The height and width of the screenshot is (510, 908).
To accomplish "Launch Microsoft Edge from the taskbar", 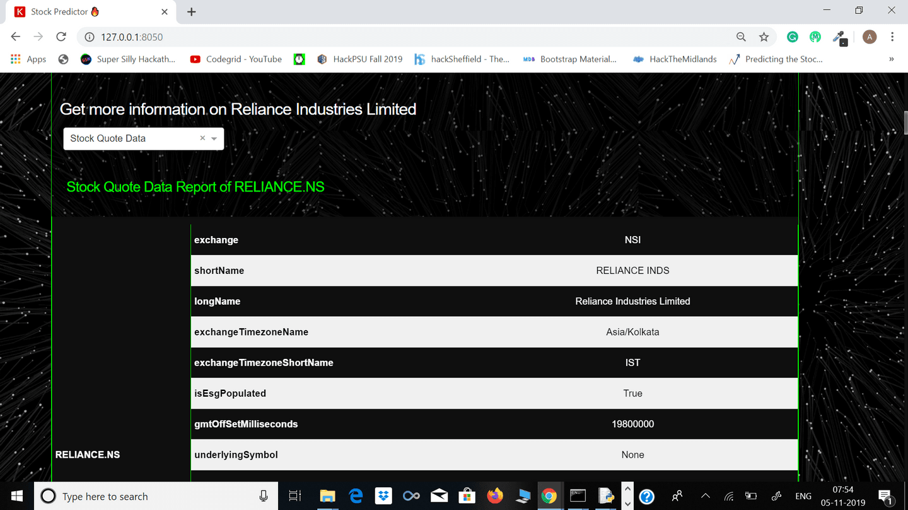I will tap(356, 496).
